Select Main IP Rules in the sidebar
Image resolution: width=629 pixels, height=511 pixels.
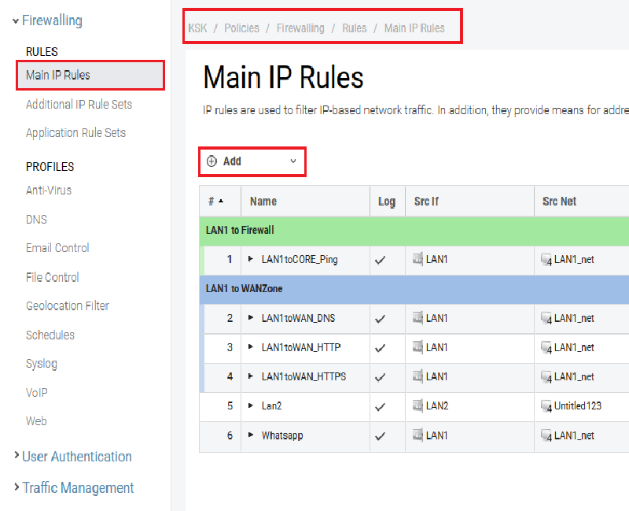tap(58, 76)
